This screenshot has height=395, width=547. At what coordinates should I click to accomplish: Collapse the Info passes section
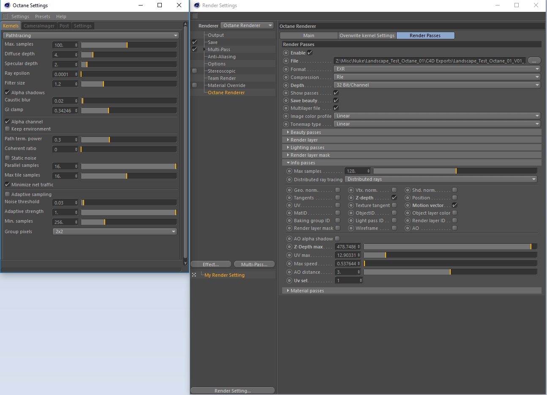click(411, 163)
